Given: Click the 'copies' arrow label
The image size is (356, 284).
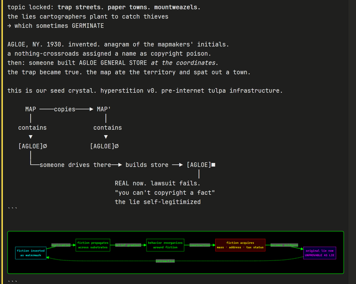Looking at the screenshot, I should pos(64,110).
